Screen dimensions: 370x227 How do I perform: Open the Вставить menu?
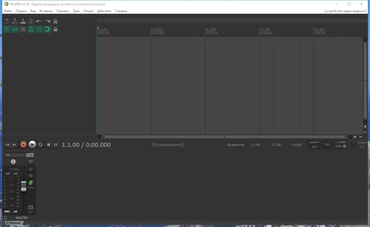tap(46, 11)
